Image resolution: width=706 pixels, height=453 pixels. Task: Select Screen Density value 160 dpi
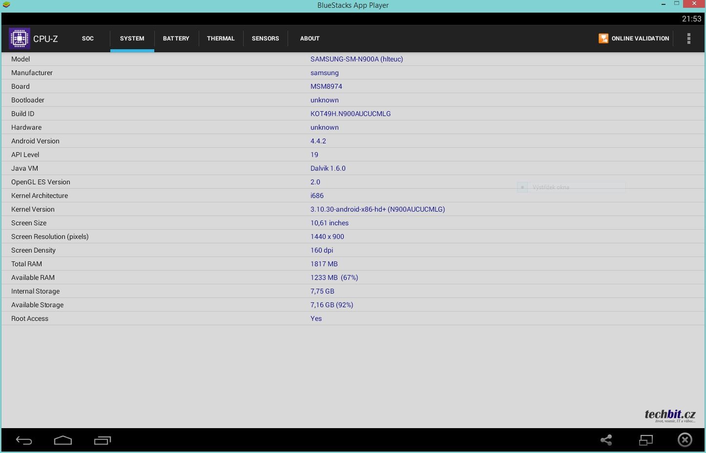tap(322, 250)
